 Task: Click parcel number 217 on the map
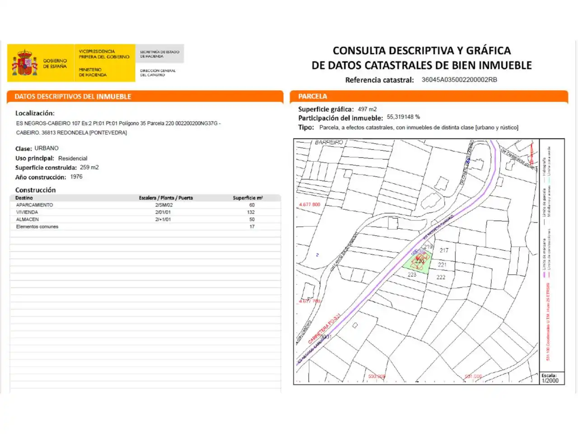[444, 250]
